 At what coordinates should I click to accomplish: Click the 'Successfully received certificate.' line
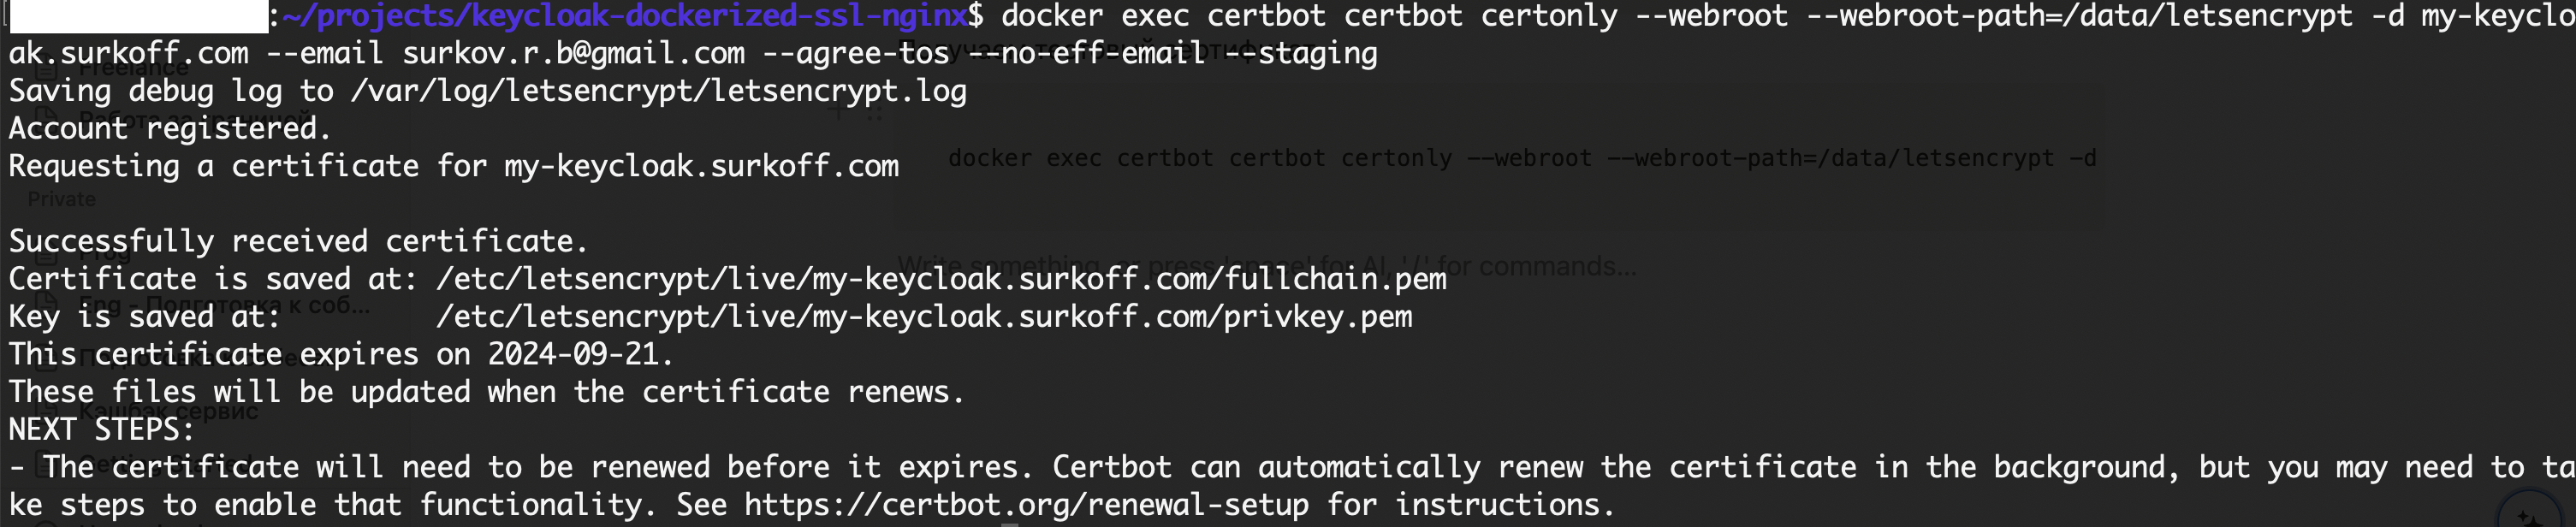[x=298, y=241]
